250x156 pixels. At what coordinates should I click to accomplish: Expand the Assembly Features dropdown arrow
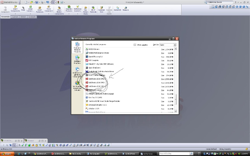(69, 14)
